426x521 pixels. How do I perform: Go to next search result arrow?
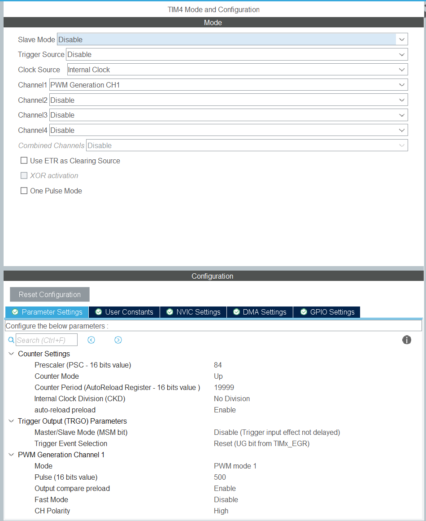tap(118, 340)
